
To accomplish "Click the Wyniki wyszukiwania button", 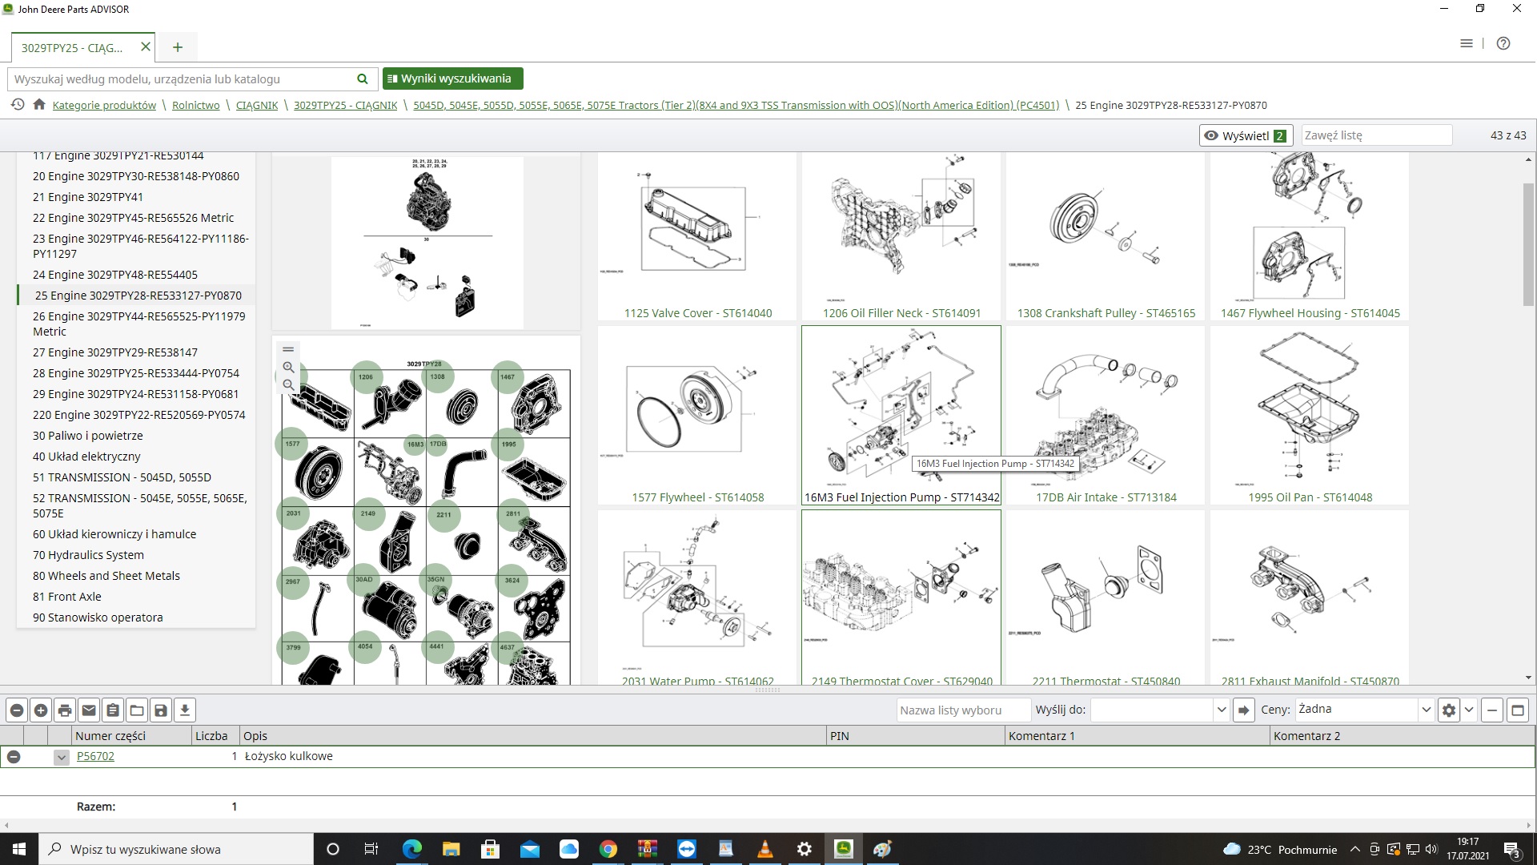I will point(452,78).
